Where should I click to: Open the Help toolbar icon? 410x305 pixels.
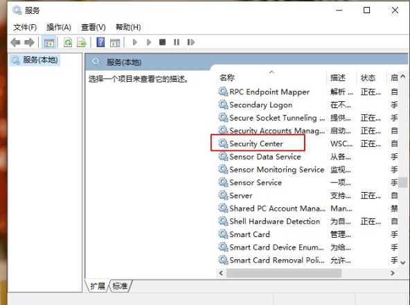coord(100,42)
